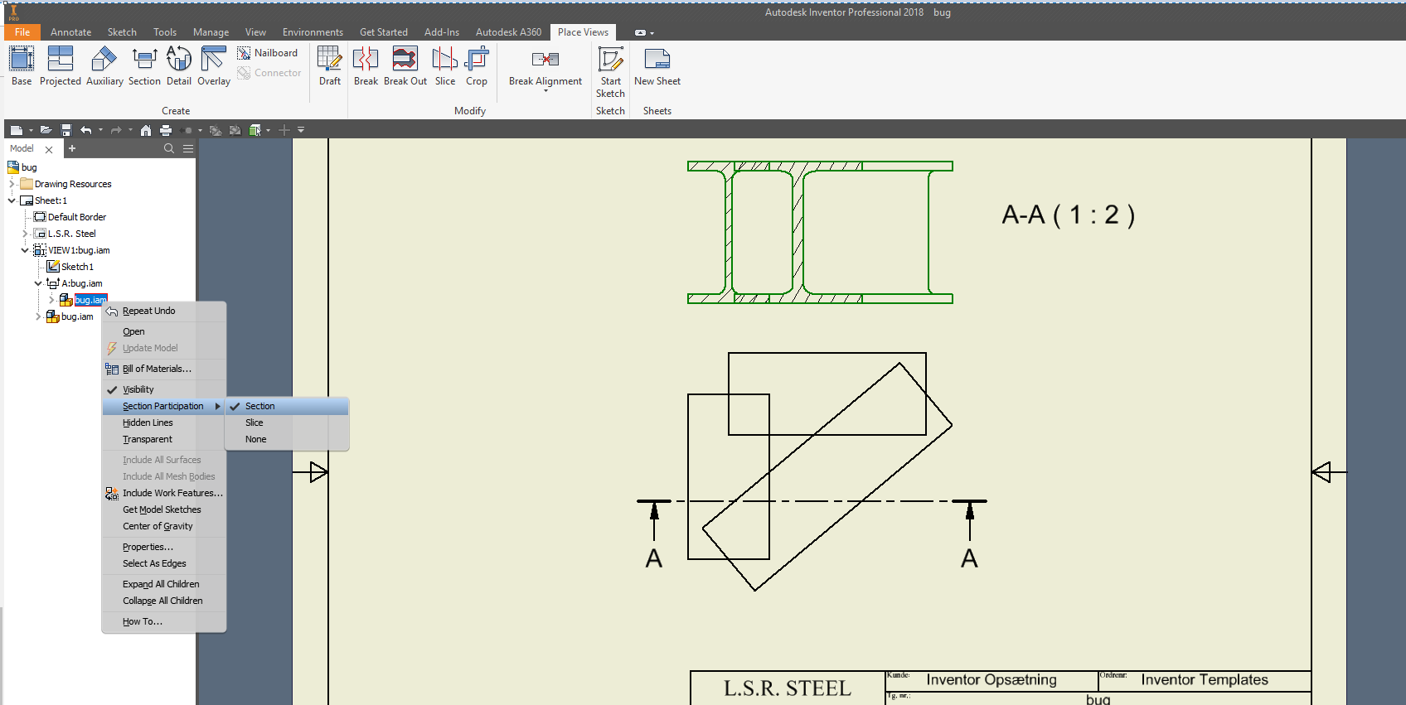Screen dimensions: 1406x705
Task: Select Default Border in the model browser
Action: pyautogui.click(x=77, y=217)
